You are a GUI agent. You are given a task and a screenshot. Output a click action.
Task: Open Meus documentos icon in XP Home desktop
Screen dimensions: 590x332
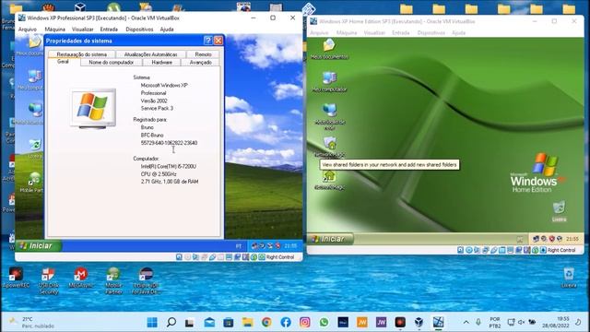click(x=329, y=49)
